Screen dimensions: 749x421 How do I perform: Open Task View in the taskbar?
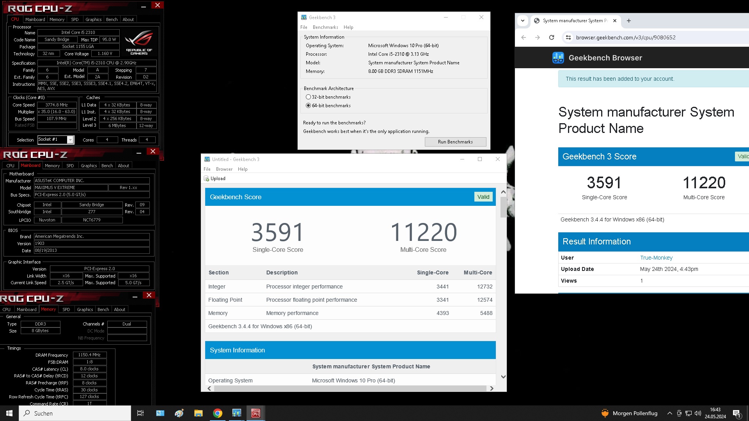click(140, 413)
